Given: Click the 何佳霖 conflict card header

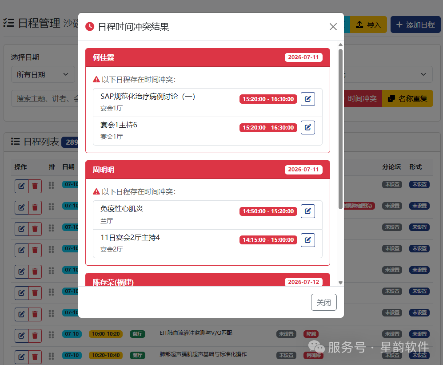Looking at the screenshot, I should coord(208,57).
